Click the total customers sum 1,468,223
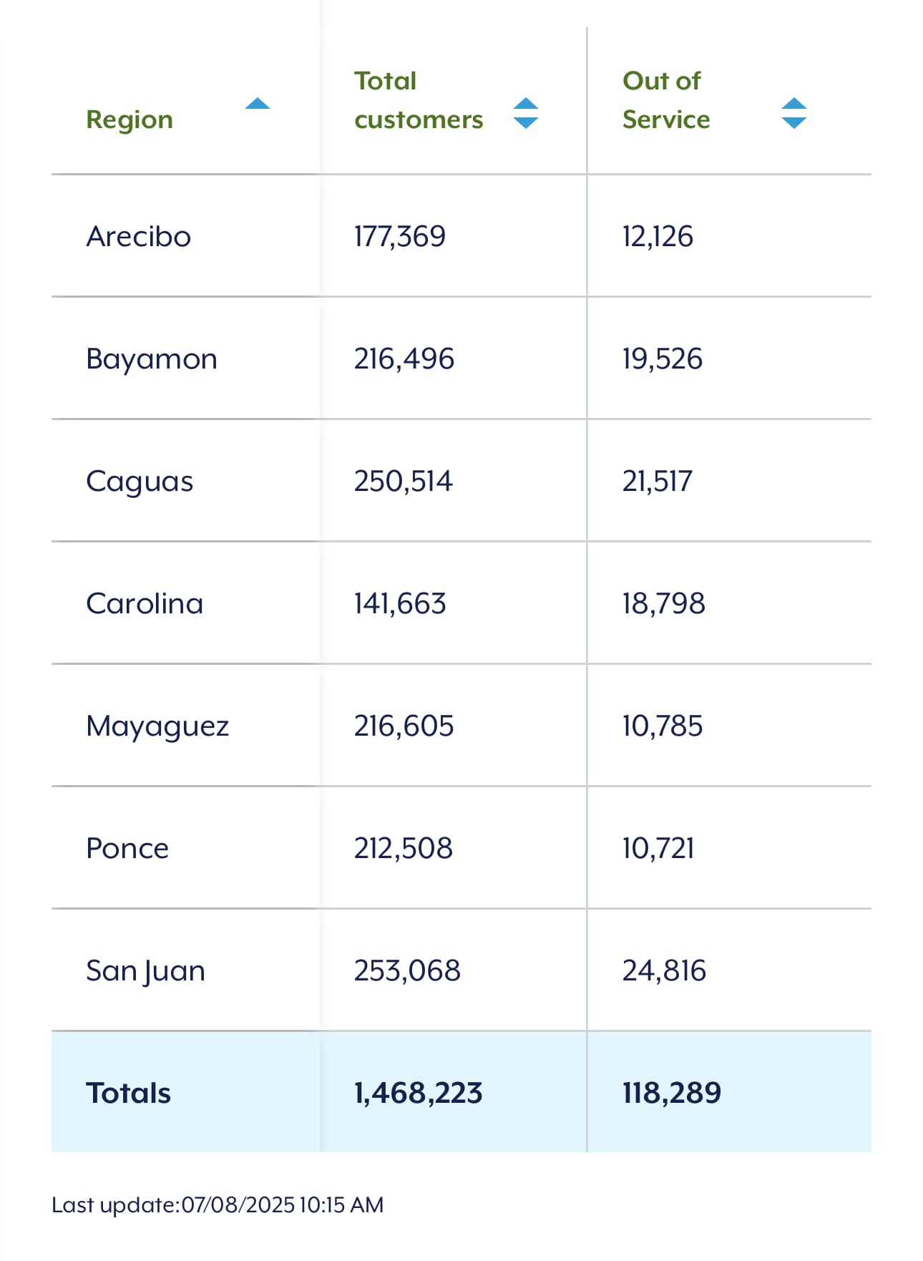Image resolution: width=923 pixels, height=1261 pixels. click(x=418, y=1093)
